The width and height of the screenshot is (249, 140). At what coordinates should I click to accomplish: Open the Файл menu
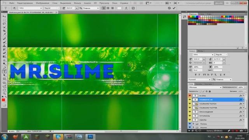[x=12, y=3]
